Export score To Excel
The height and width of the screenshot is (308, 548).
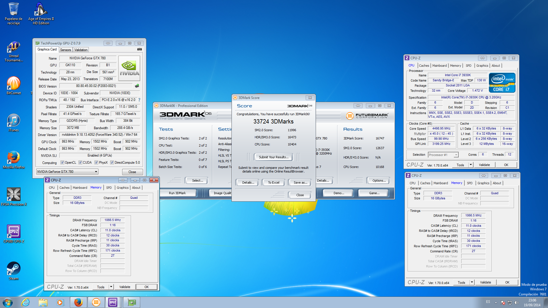point(273,183)
